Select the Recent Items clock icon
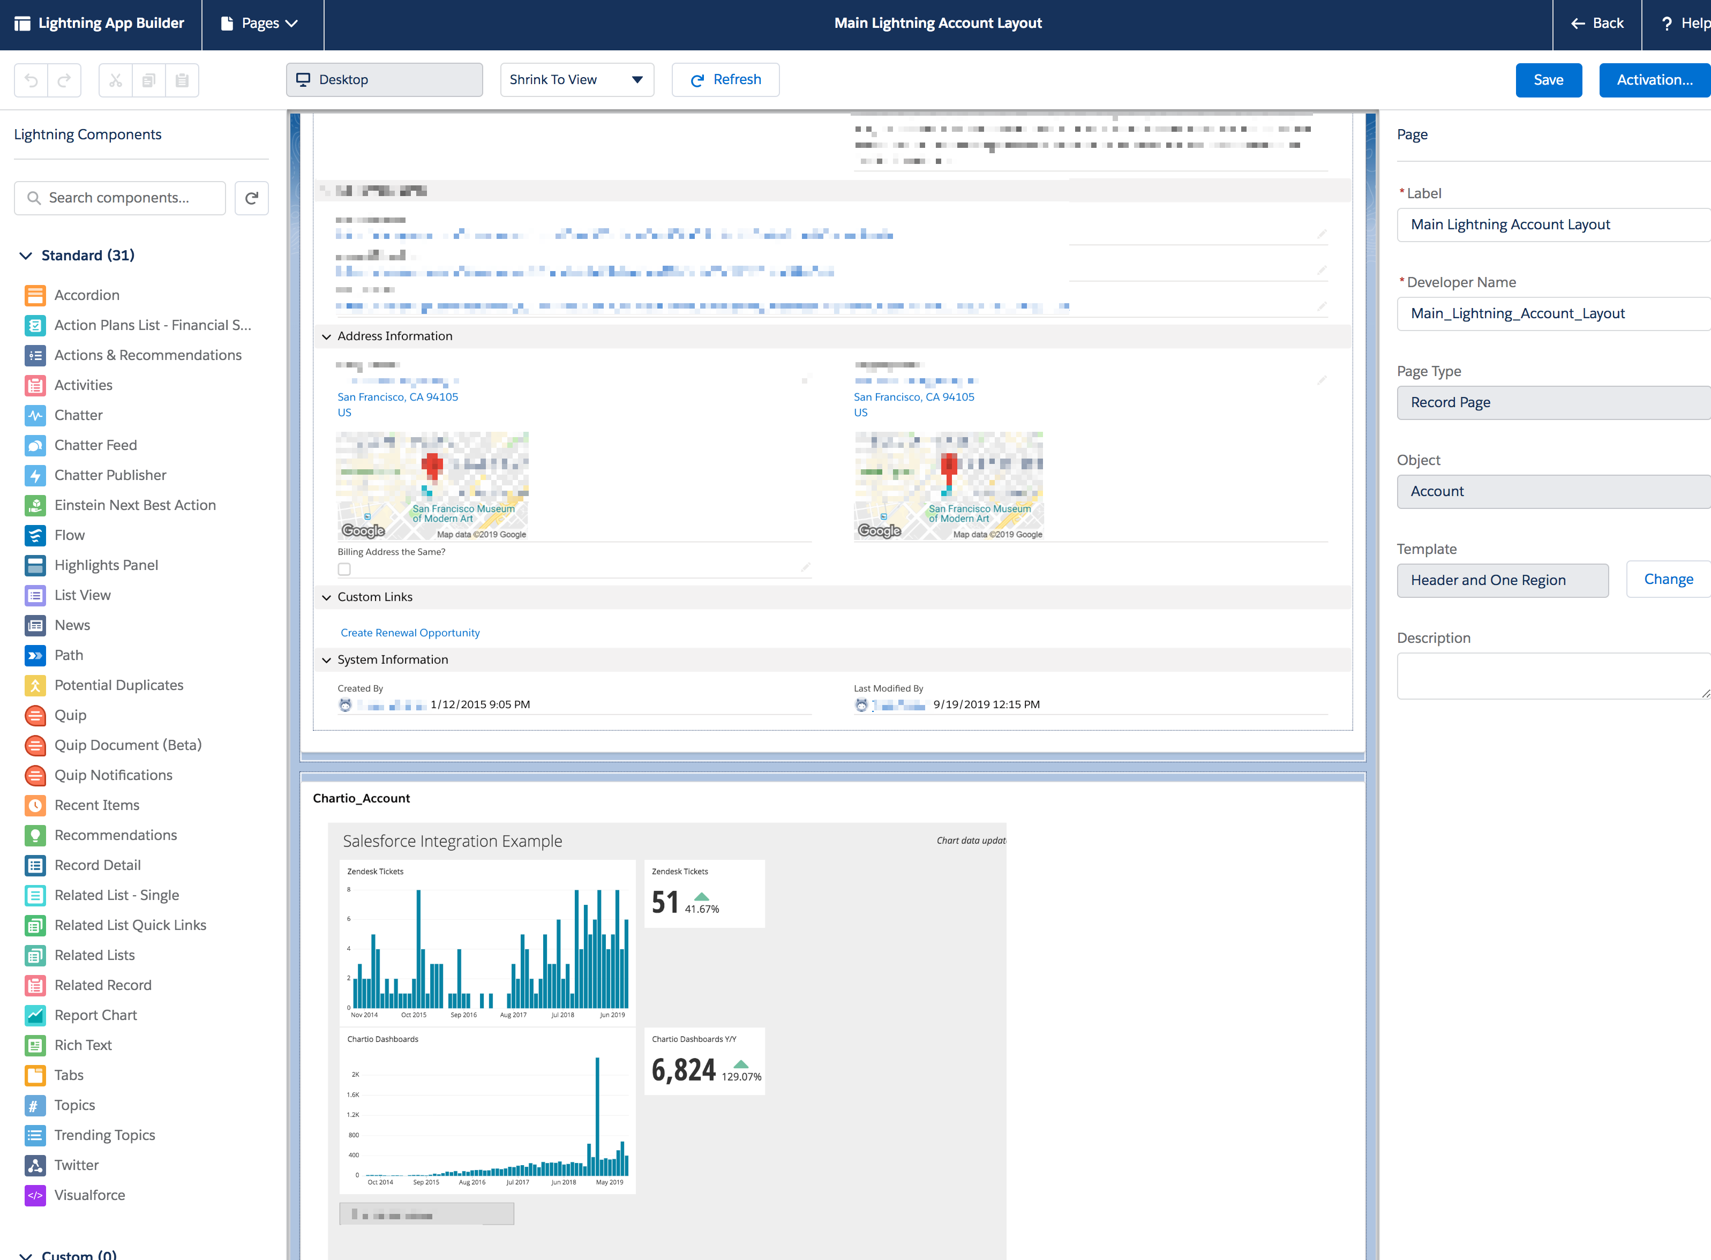1711x1260 pixels. [x=35, y=805]
